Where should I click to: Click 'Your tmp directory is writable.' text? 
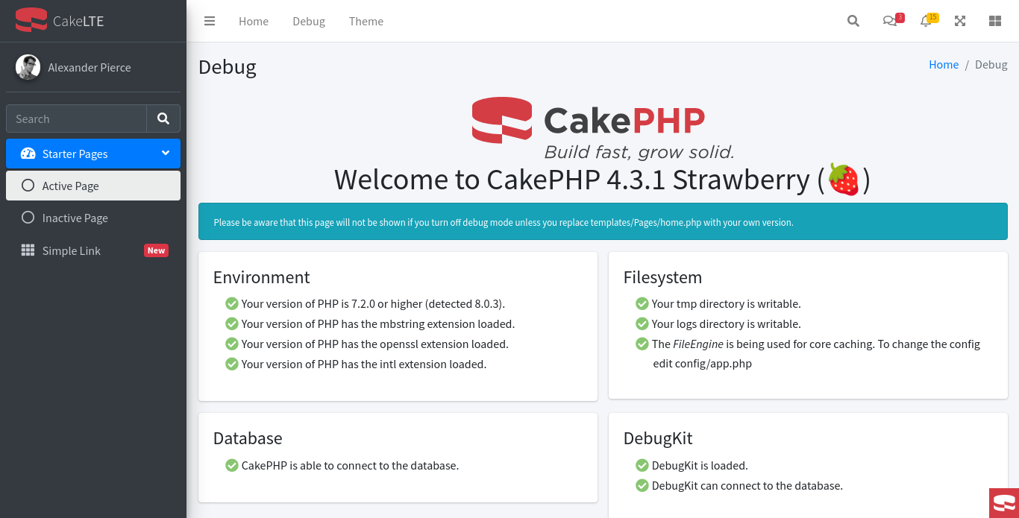[727, 303]
